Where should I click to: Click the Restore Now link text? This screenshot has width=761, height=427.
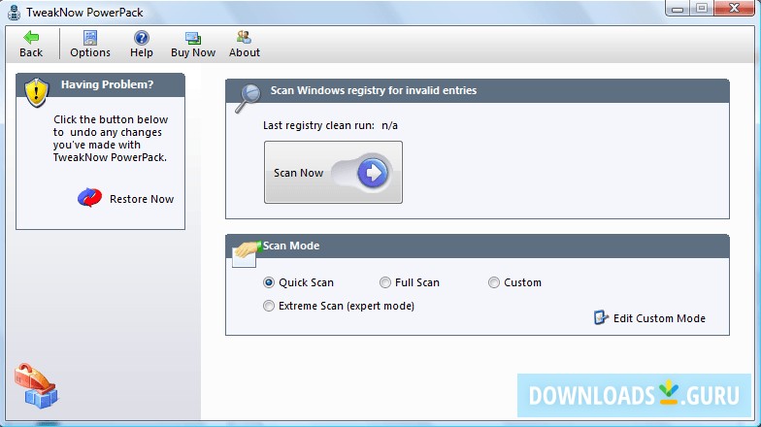142,199
